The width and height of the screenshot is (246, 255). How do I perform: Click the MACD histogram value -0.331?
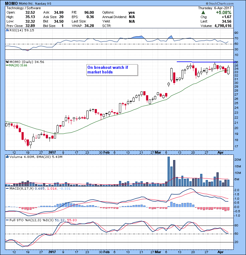pyautogui.click(x=65, y=189)
